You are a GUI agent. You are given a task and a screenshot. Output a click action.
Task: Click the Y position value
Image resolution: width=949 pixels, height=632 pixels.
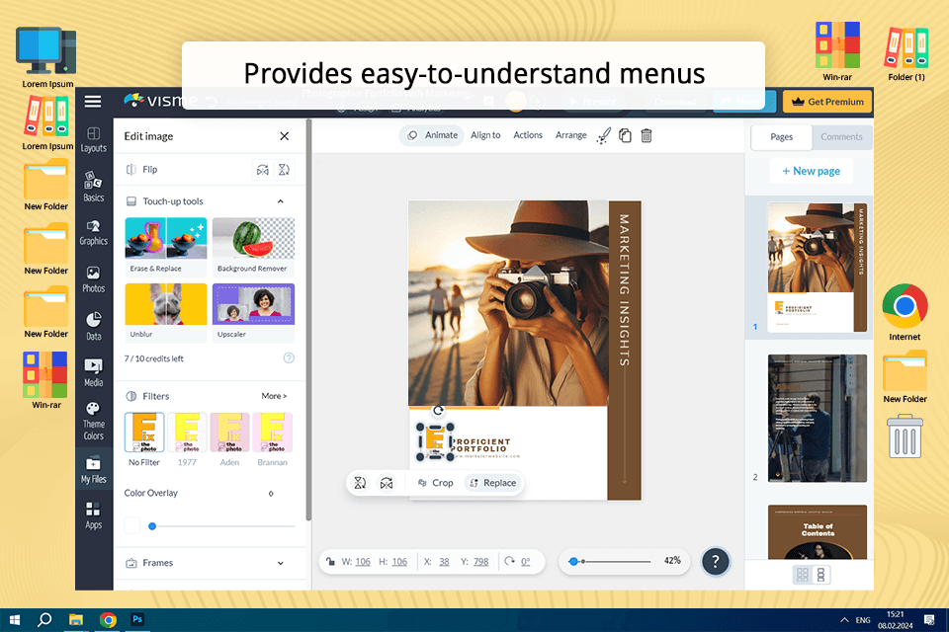click(x=481, y=562)
